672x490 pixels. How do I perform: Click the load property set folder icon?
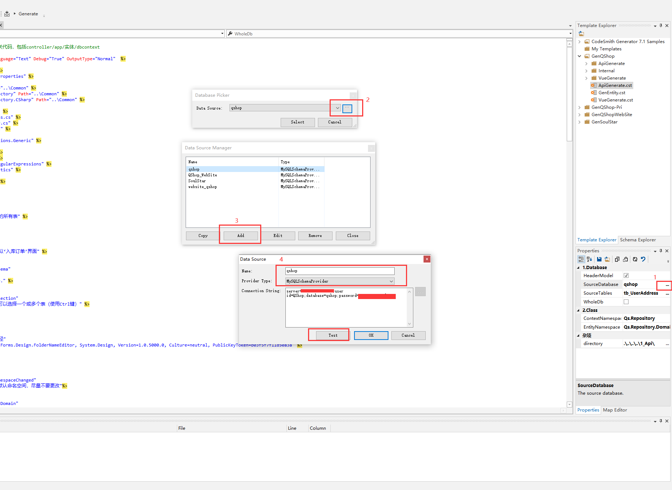tap(607, 259)
